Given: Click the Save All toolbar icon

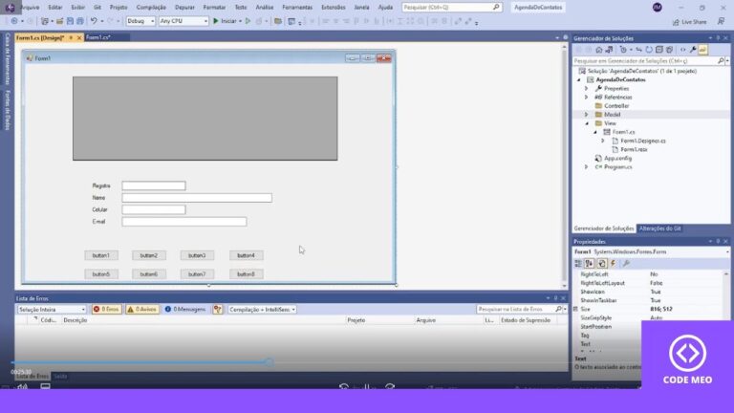Looking at the screenshot, I should 80,21.
